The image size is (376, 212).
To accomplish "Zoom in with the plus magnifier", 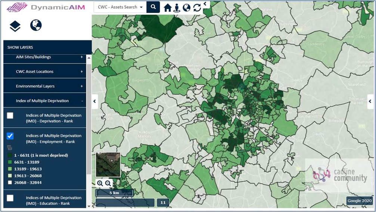I will 100,184.
